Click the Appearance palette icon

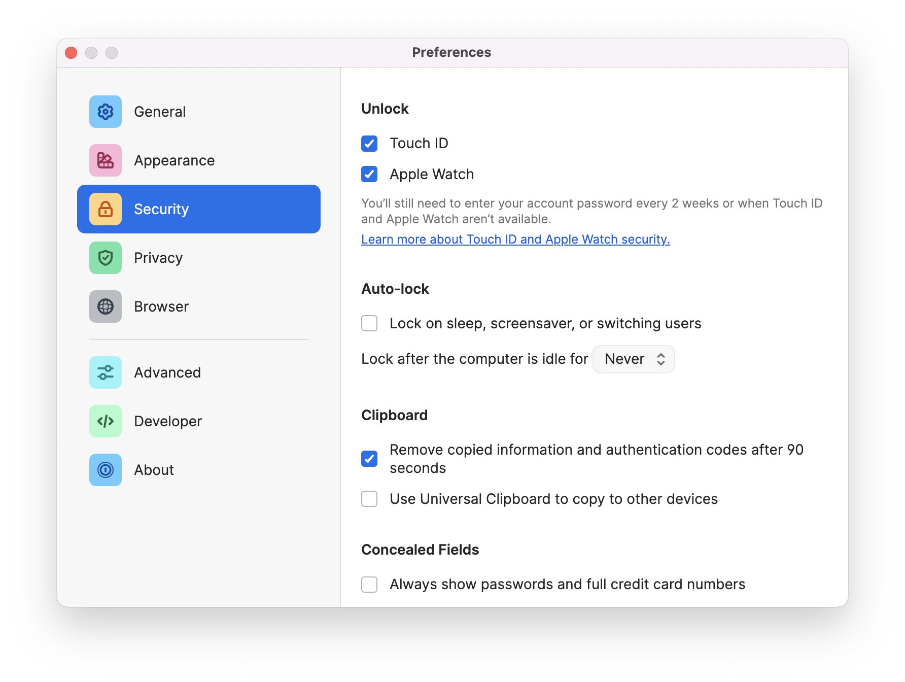106,160
